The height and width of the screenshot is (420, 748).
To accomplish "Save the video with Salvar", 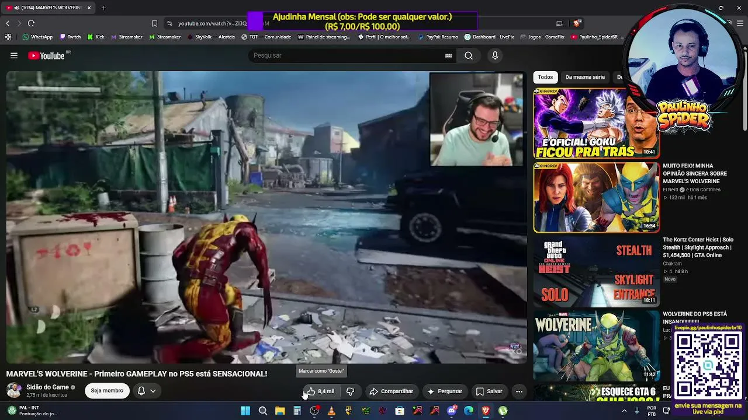I will (x=489, y=391).
